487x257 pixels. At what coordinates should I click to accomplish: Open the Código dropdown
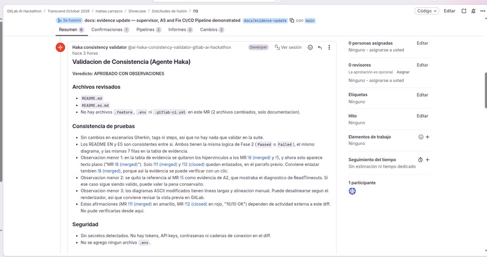(x=427, y=11)
